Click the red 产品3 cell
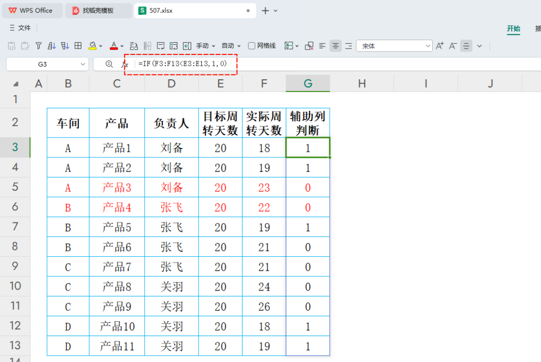541x362 pixels. click(x=117, y=188)
